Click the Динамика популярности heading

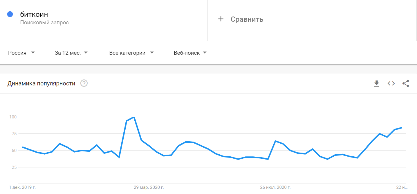pos(41,84)
